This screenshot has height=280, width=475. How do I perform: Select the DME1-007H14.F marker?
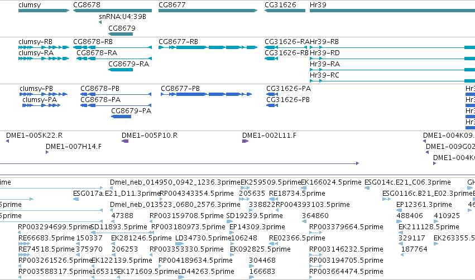tap(47, 152)
